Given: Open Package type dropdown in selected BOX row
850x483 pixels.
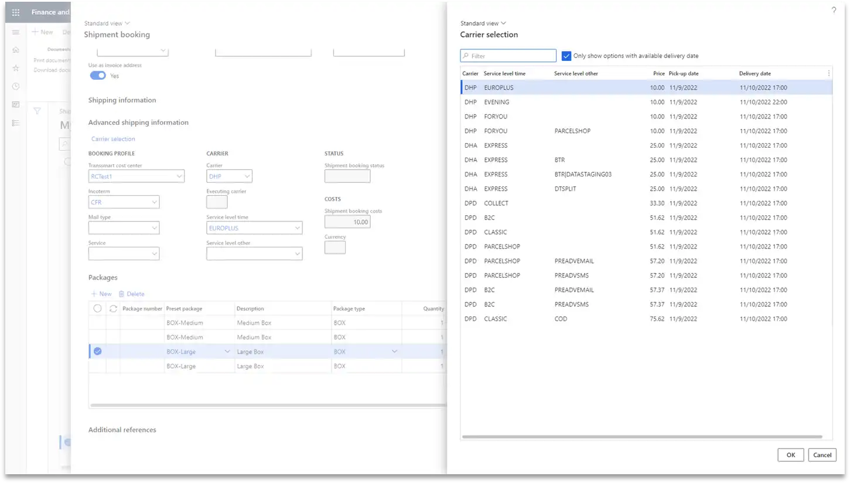Looking at the screenshot, I should click(394, 351).
